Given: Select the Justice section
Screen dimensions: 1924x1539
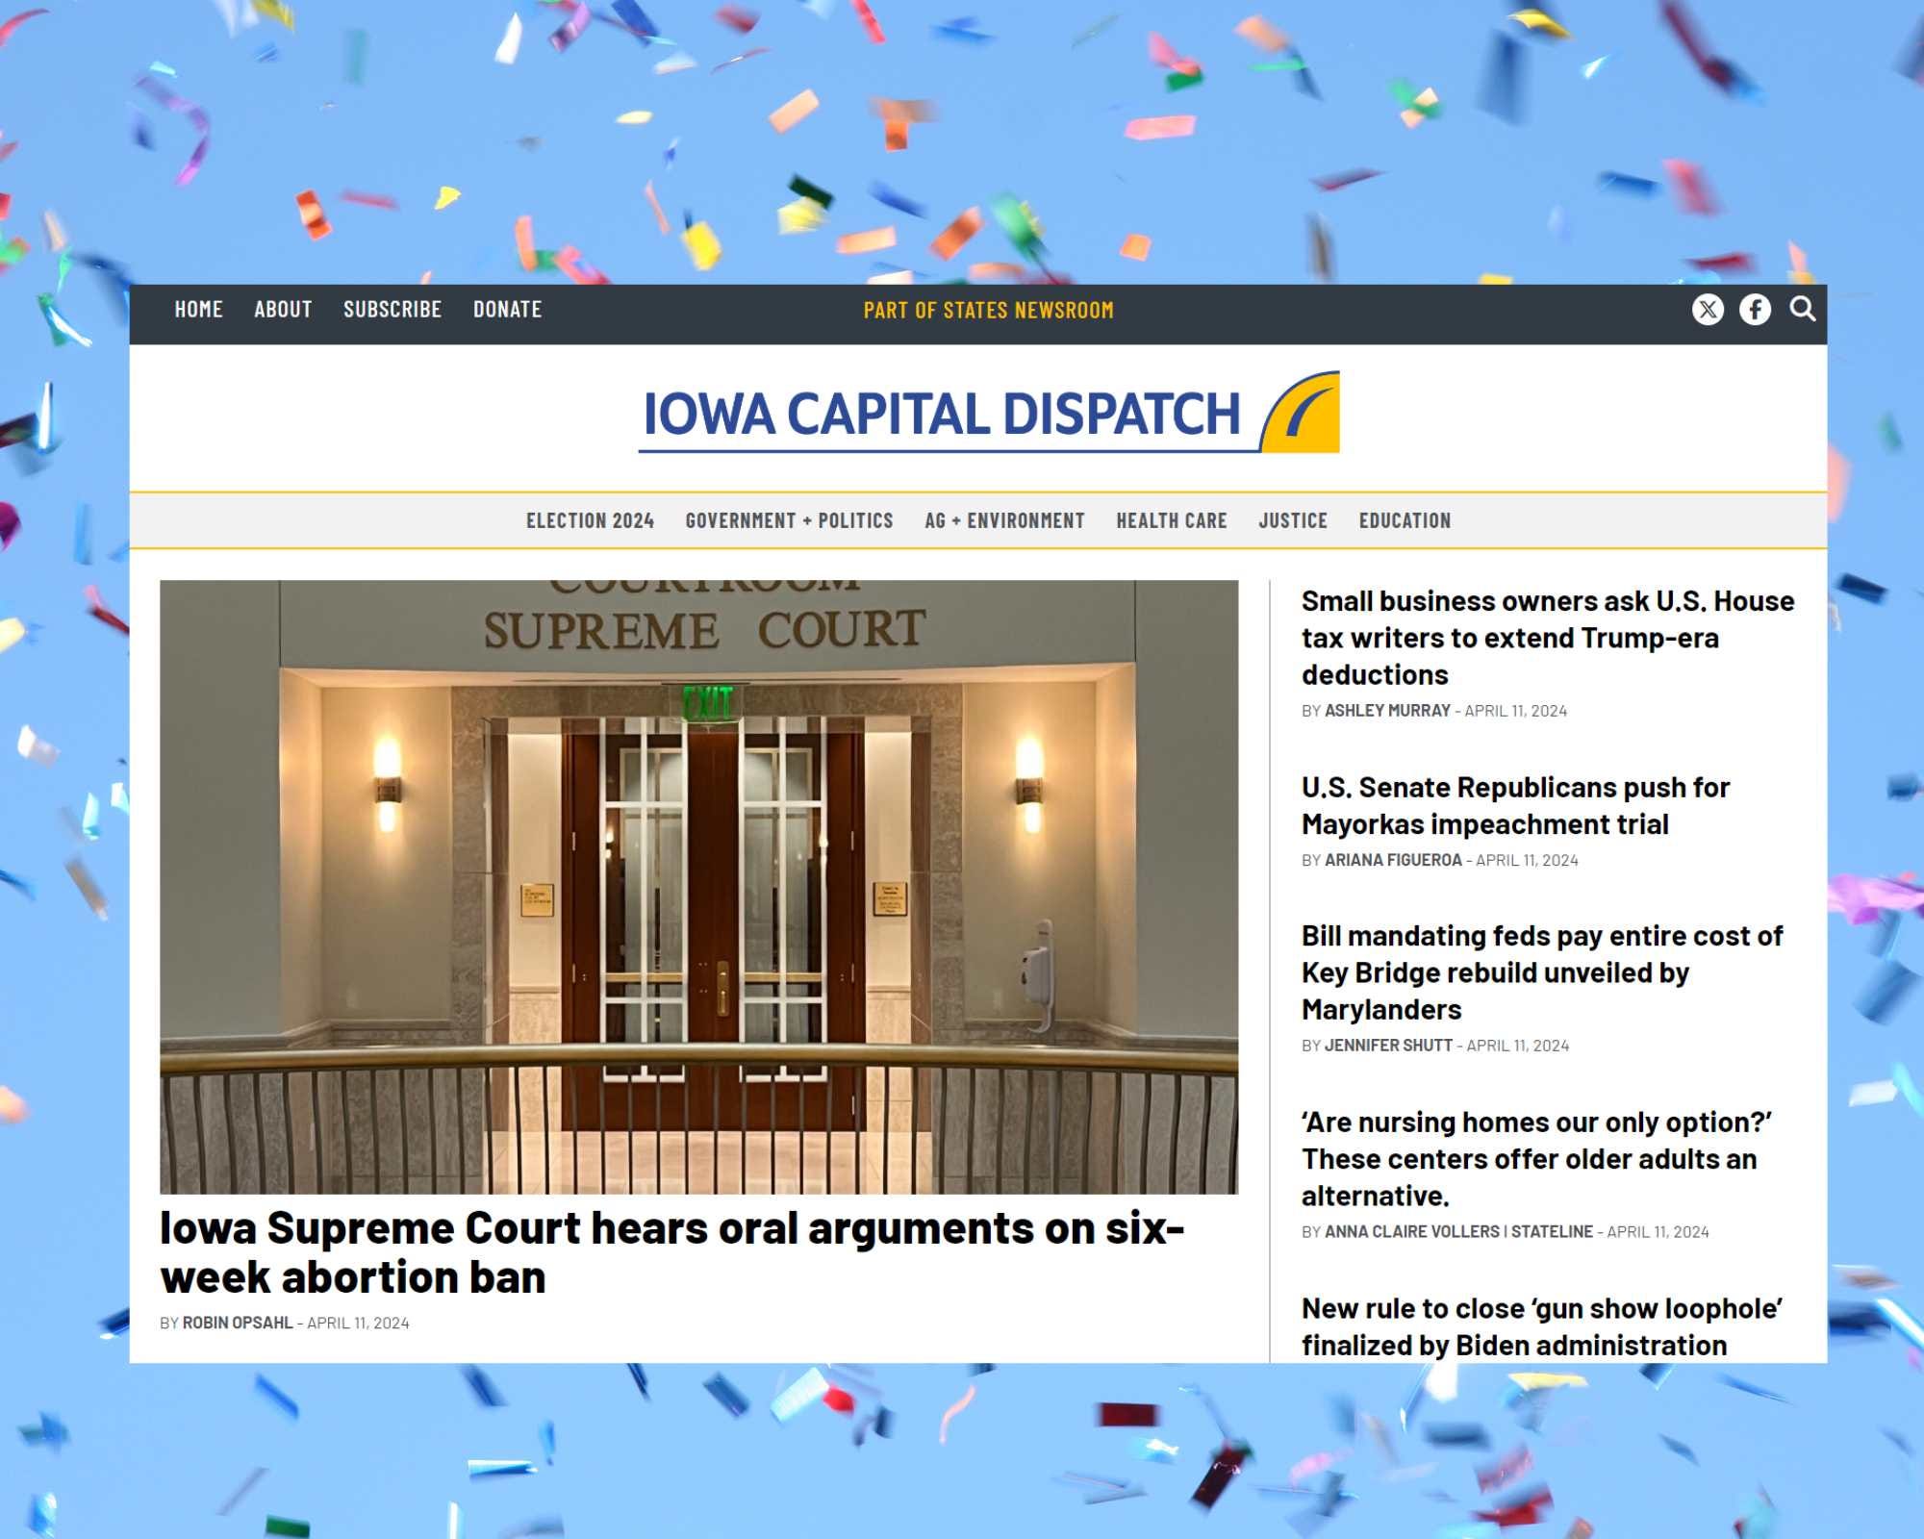Looking at the screenshot, I should [1293, 520].
